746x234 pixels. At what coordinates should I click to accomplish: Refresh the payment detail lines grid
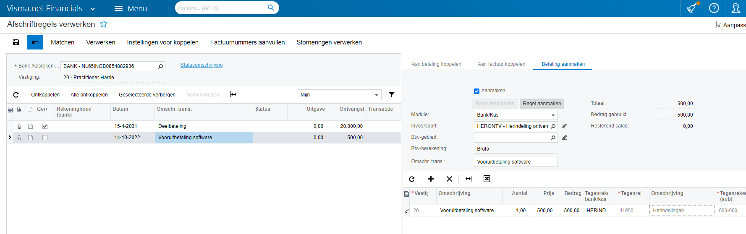click(x=412, y=179)
